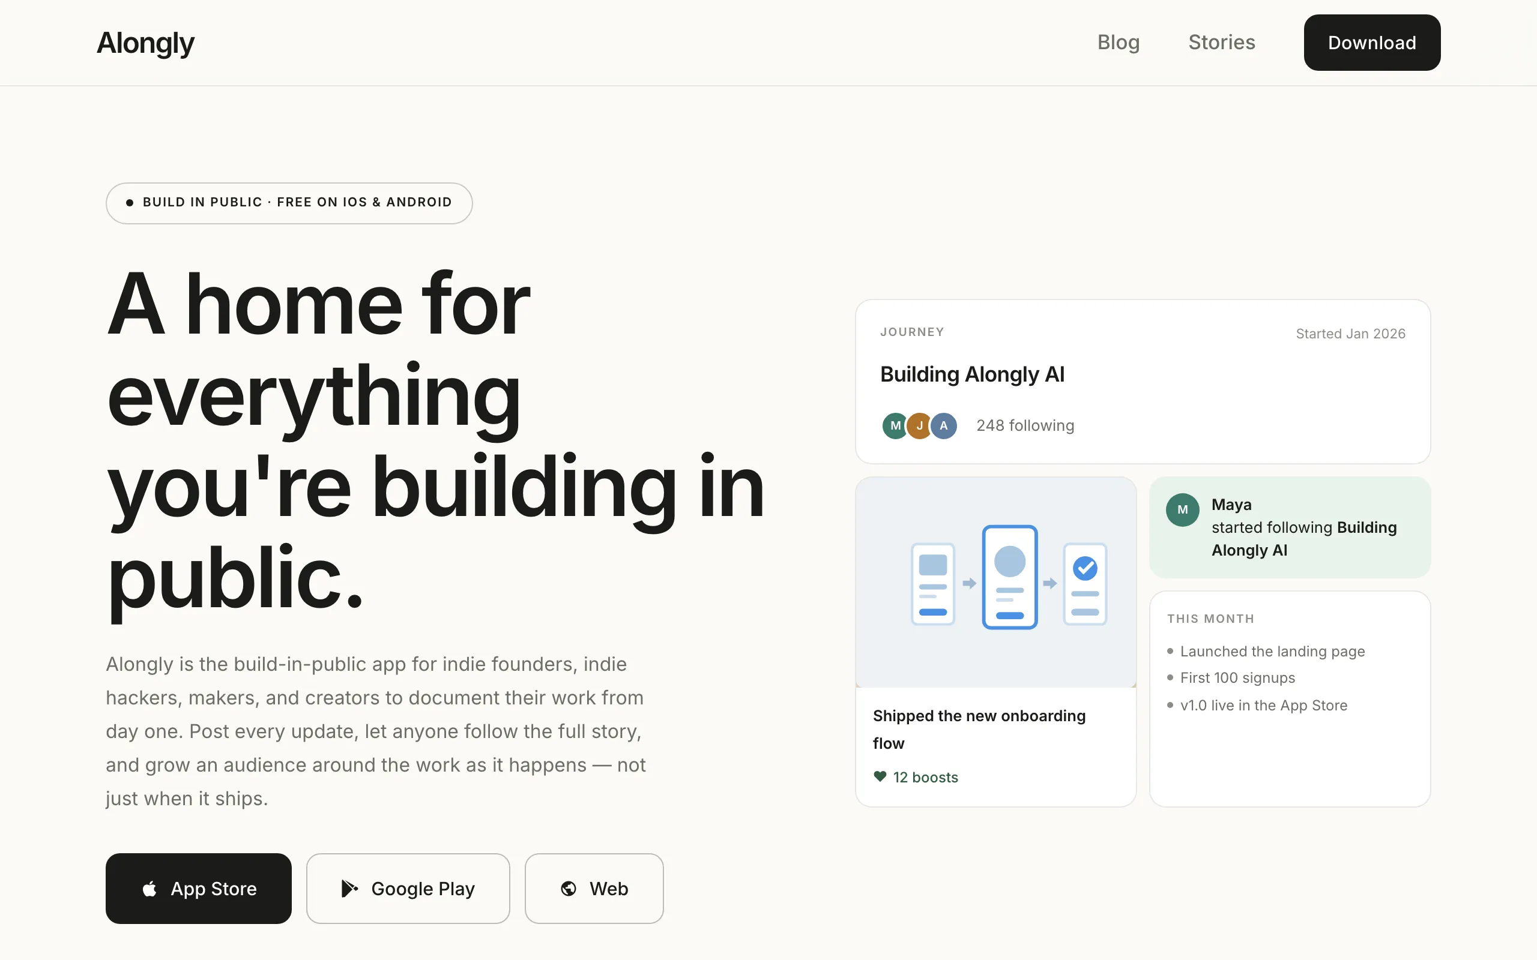The width and height of the screenshot is (1537, 960).
Task: Click "v1.0 live in the App Store" item
Action: (x=1263, y=706)
